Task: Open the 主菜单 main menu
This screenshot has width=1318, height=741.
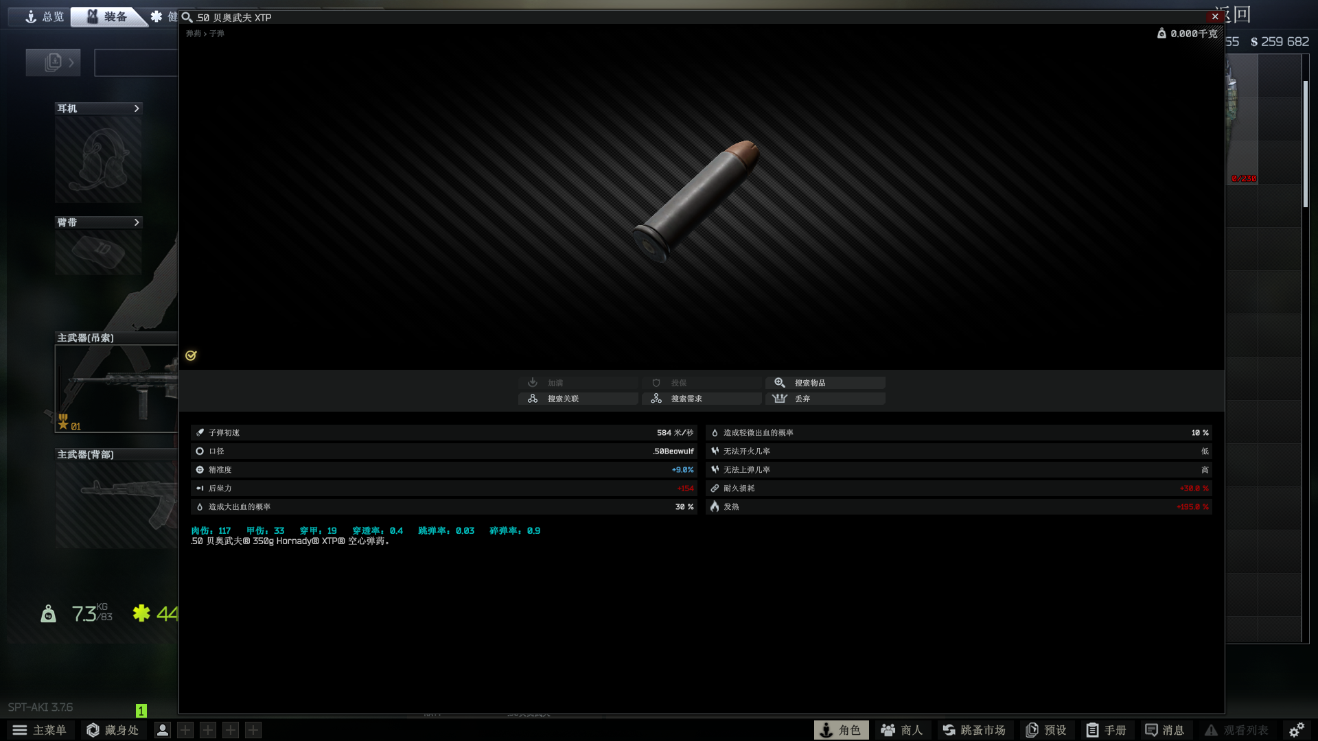Action: (40, 730)
